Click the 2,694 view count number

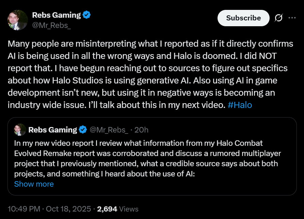[x=107, y=209]
